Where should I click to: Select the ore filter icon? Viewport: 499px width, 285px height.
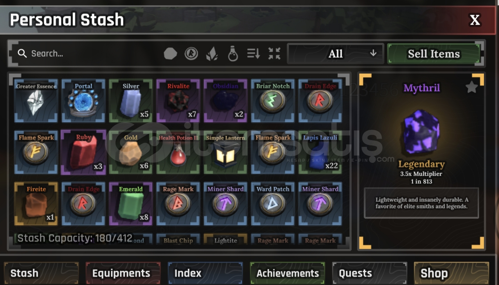(170, 54)
